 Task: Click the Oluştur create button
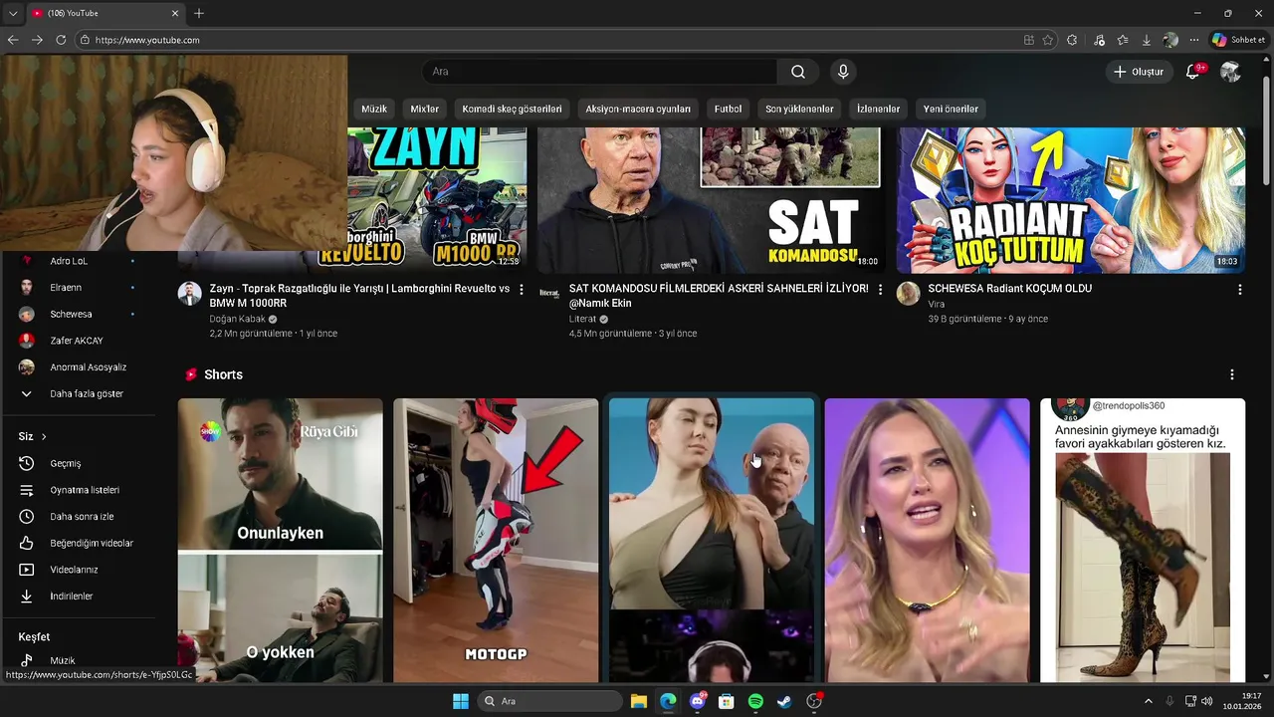[1138, 72]
